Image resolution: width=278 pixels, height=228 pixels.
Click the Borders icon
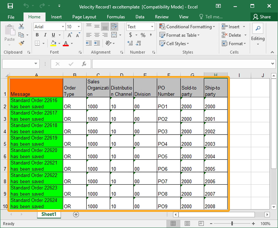coord(37,43)
